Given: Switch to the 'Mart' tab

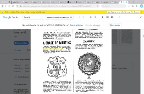Looking at the screenshot, I should (88, 2).
